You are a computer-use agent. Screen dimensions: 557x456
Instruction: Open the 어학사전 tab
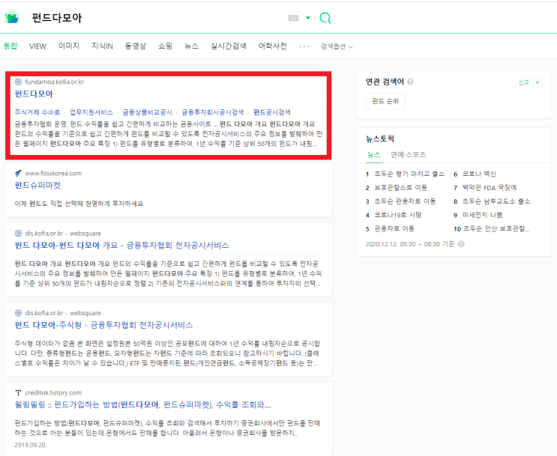point(272,46)
